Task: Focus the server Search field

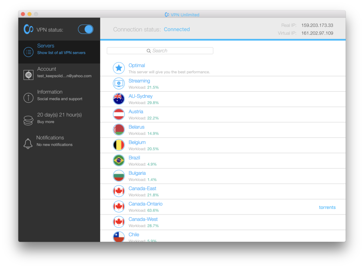Action: pyautogui.click(x=160, y=51)
